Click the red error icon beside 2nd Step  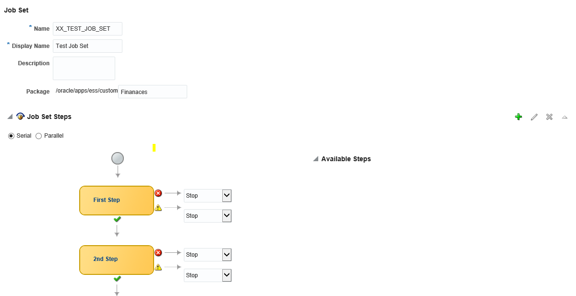coord(158,252)
